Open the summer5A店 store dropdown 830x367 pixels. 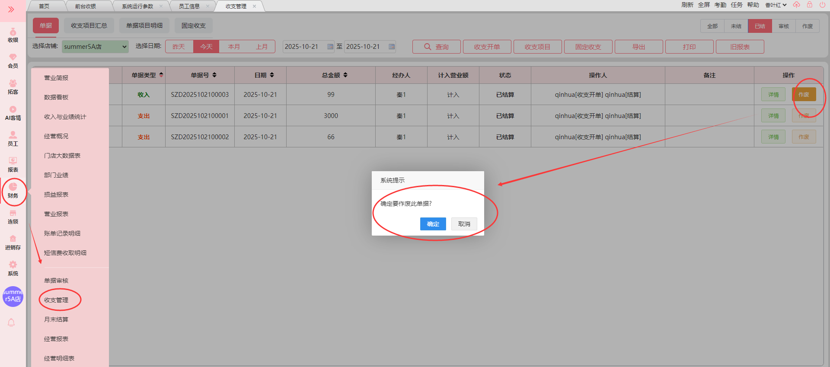pos(95,47)
